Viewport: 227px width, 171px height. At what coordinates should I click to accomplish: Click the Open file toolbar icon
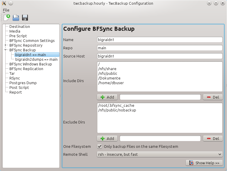[x=16, y=18]
